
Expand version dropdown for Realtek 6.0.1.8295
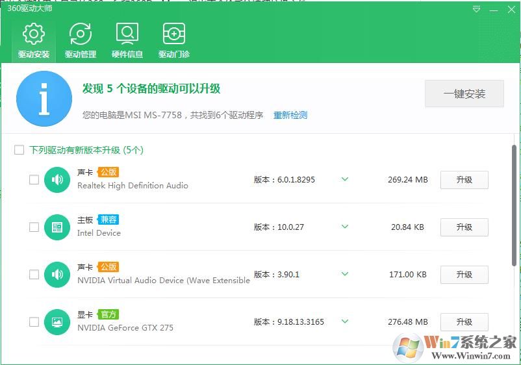[345, 179]
